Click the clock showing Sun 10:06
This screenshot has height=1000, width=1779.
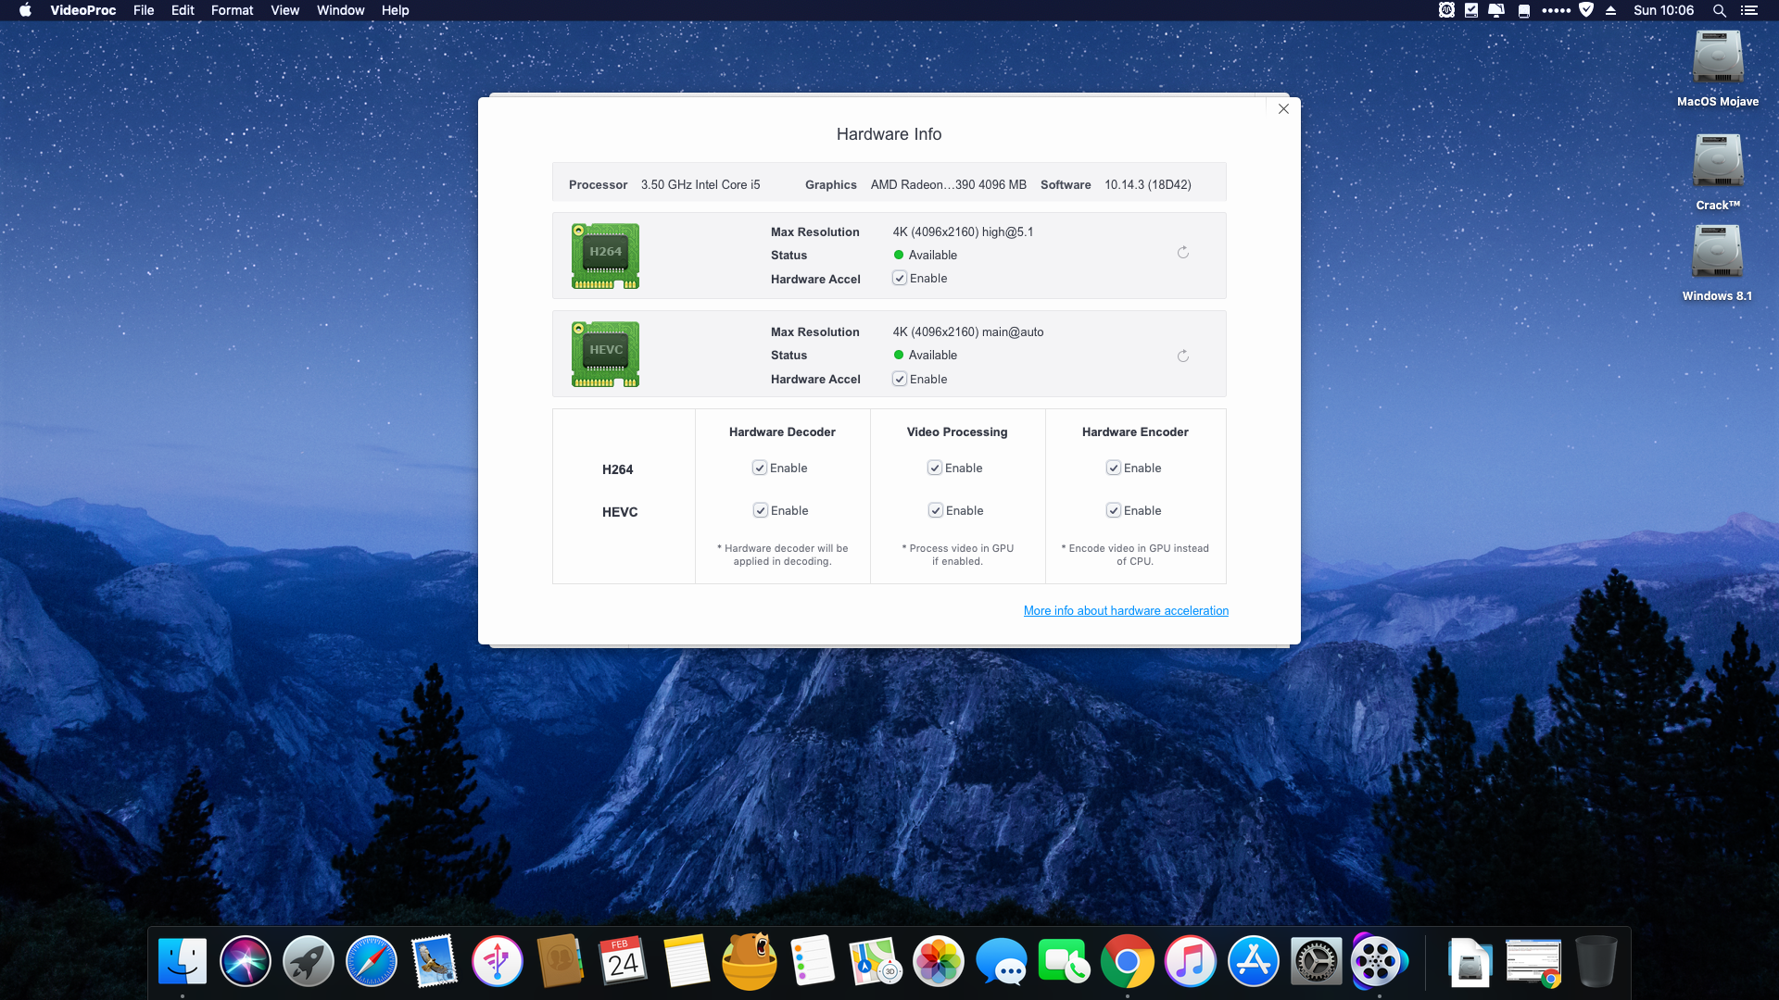click(1664, 10)
